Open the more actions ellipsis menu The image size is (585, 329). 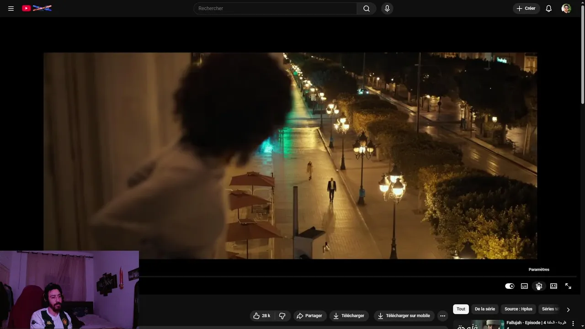(x=442, y=316)
